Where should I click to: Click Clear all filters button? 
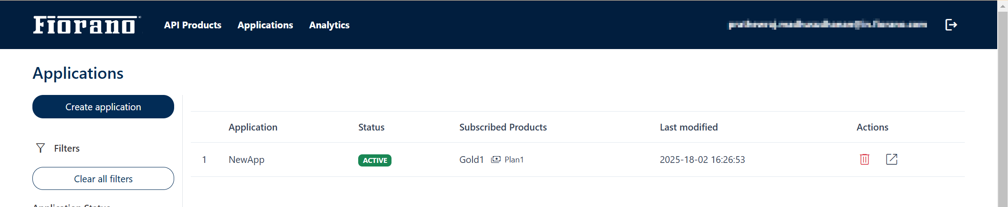(x=103, y=179)
